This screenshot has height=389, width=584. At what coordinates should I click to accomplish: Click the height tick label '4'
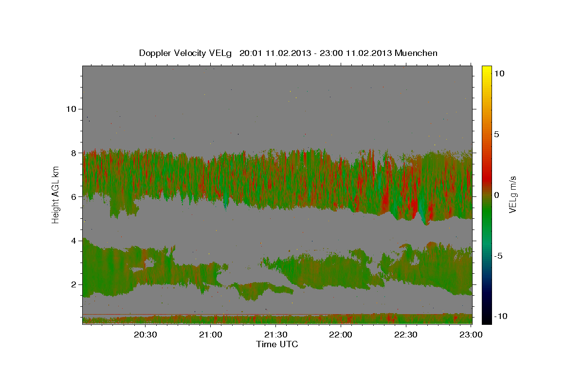[74, 241]
